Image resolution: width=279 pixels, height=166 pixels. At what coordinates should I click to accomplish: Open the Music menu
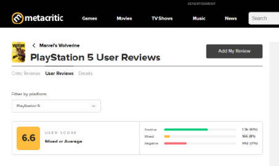199,19
